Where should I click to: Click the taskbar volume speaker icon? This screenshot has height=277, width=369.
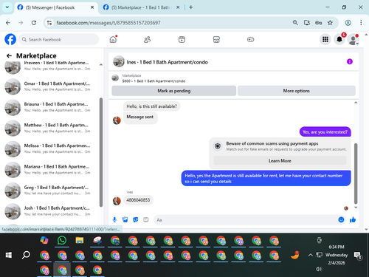coord(319,269)
